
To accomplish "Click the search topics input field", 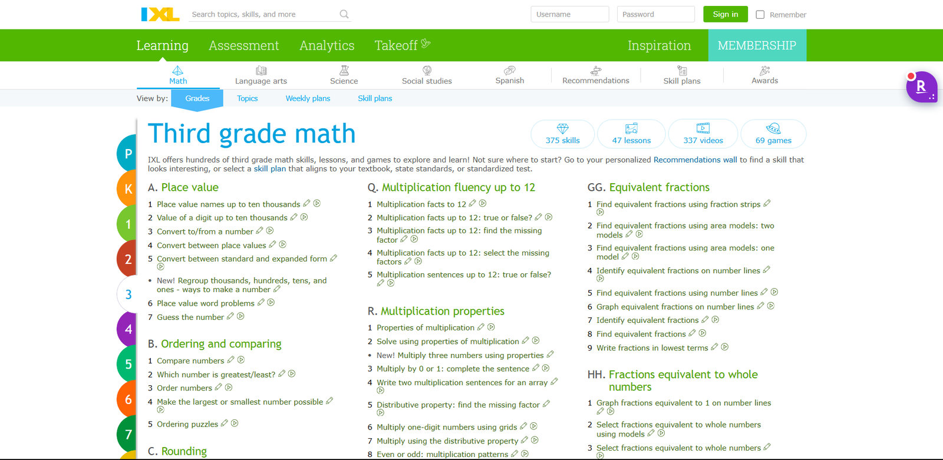I will (263, 14).
